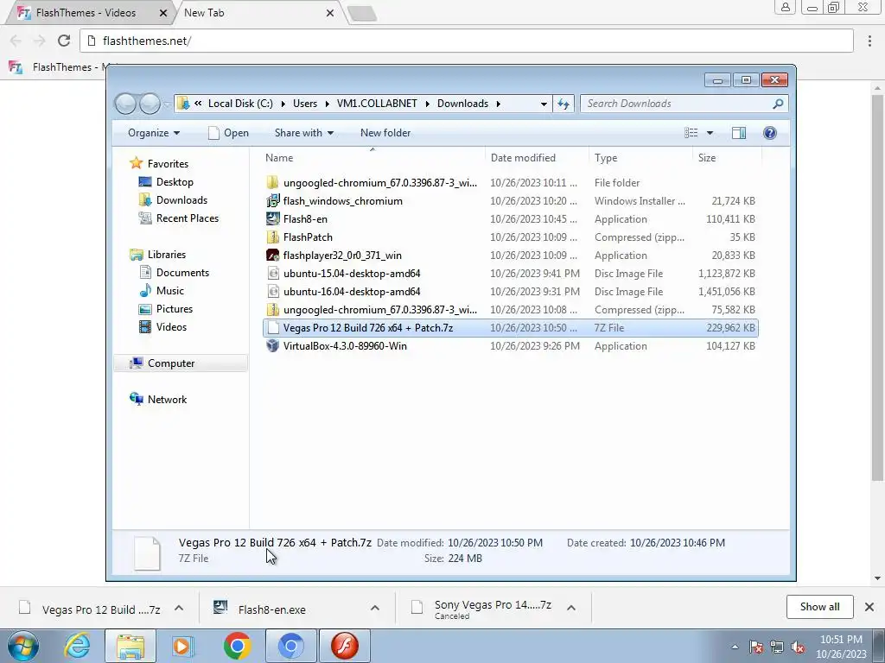Click the Explorer Back navigation arrow
Screen dimensions: 885x663
point(125,104)
